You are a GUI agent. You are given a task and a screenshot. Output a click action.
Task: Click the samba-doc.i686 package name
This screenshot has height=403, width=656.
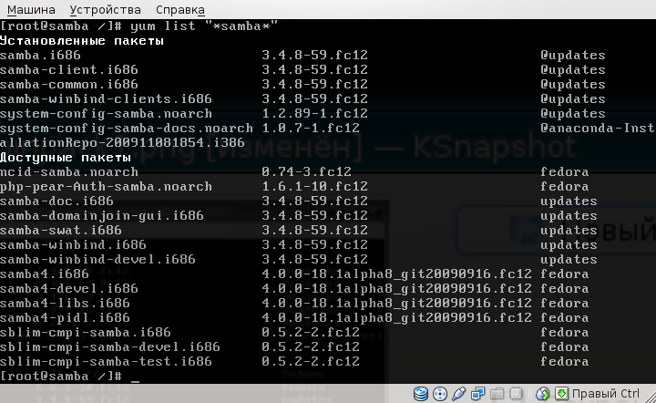point(56,201)
